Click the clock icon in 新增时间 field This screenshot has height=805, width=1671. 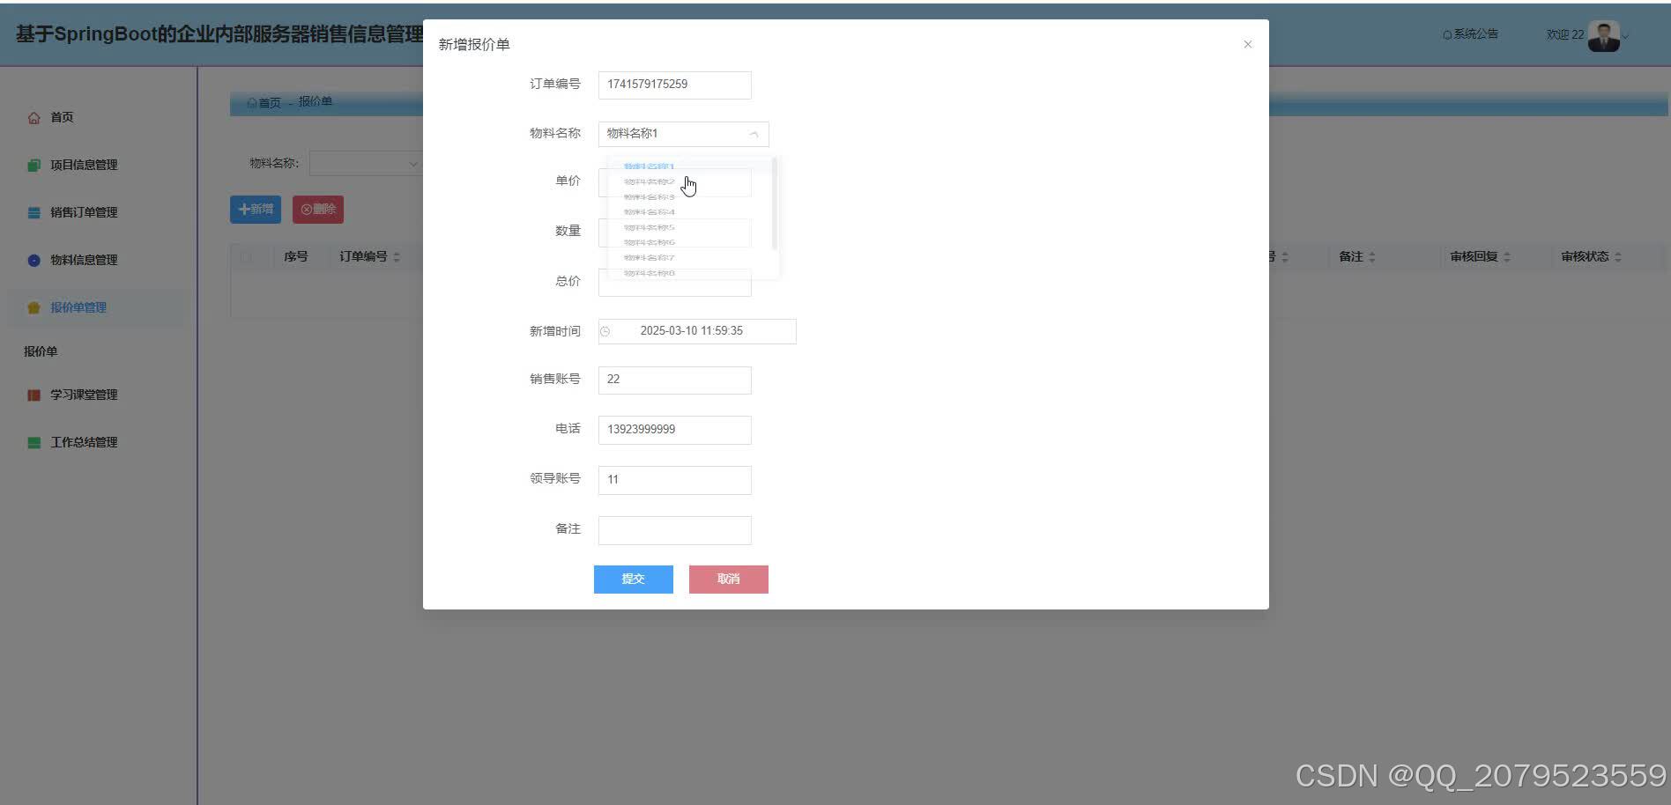(605, 331)
